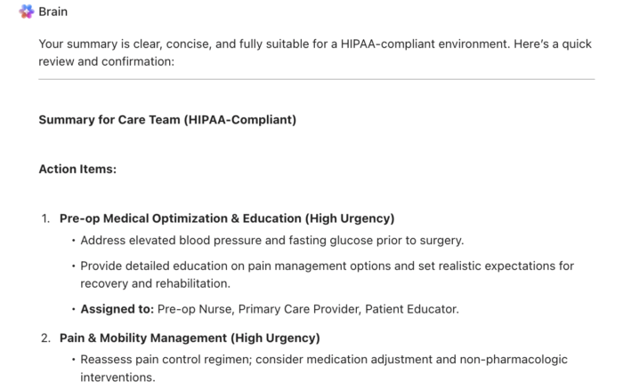
Task: Click the numeral 2 list marker
Action: tap(45, 337)
